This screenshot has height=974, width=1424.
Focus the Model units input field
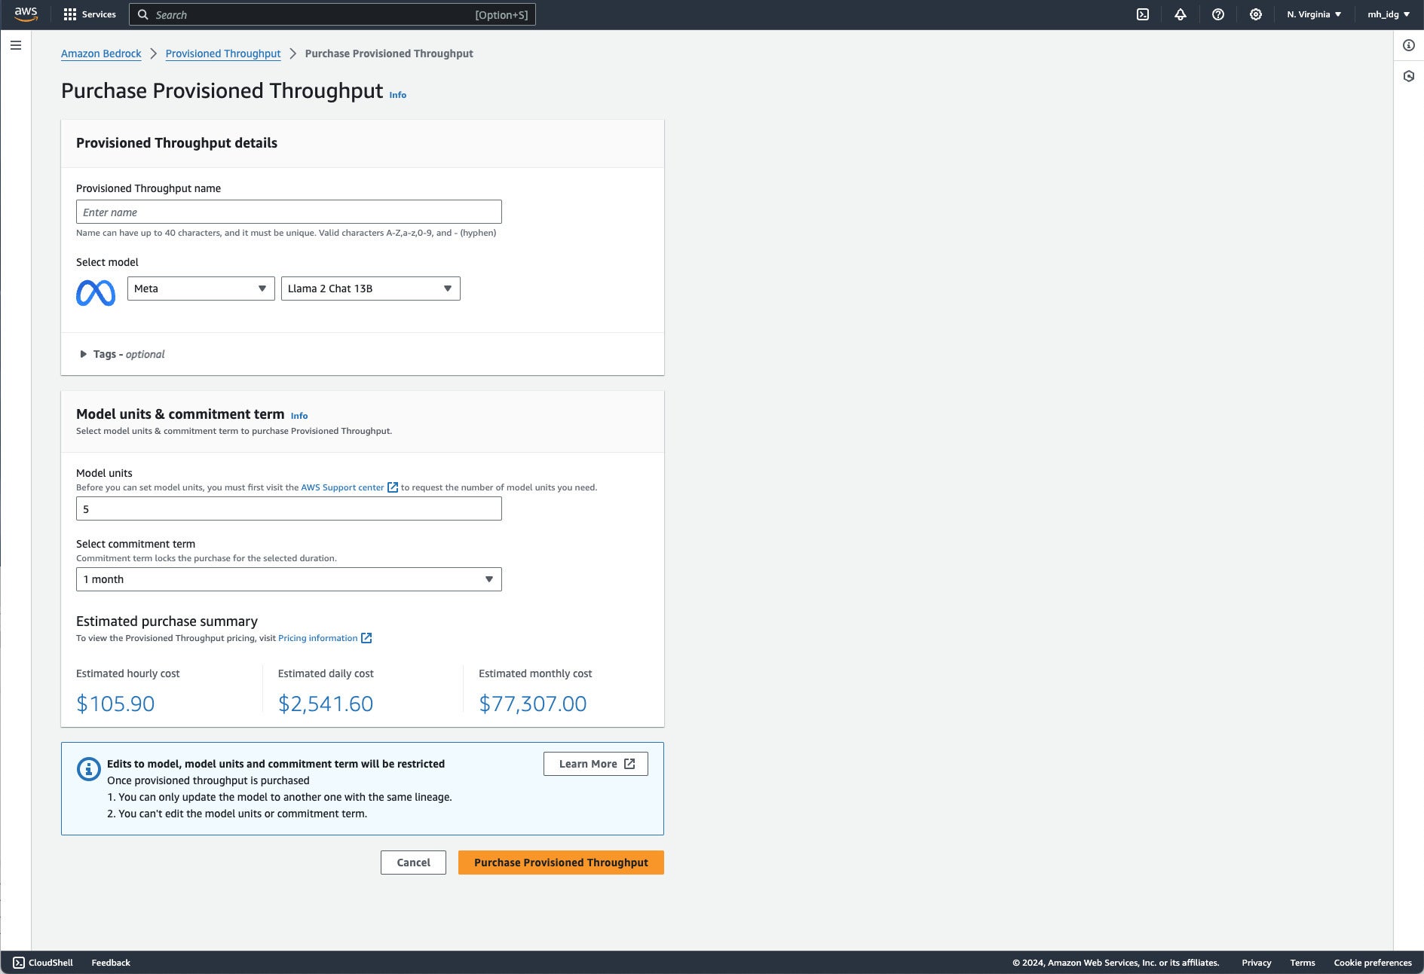point(289,508)
